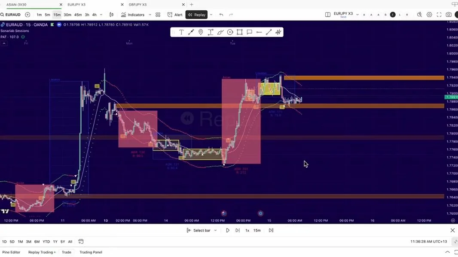Select the Text tool in the floating toolbar
The image size is (458, 257).
181,32
